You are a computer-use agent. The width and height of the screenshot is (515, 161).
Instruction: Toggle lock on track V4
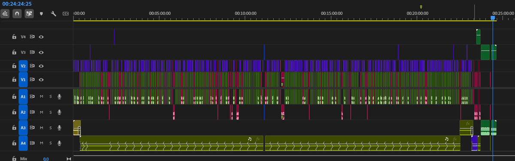[x=14, y=37]
